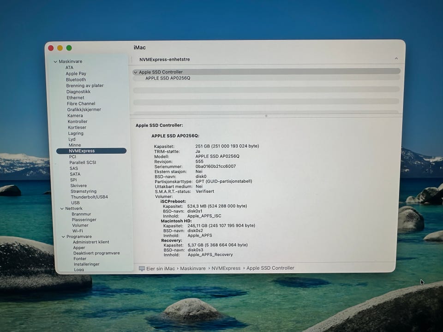Select APPLE SSD AP0256Q device row
The image size is (443, 332).
coord(266,78)
